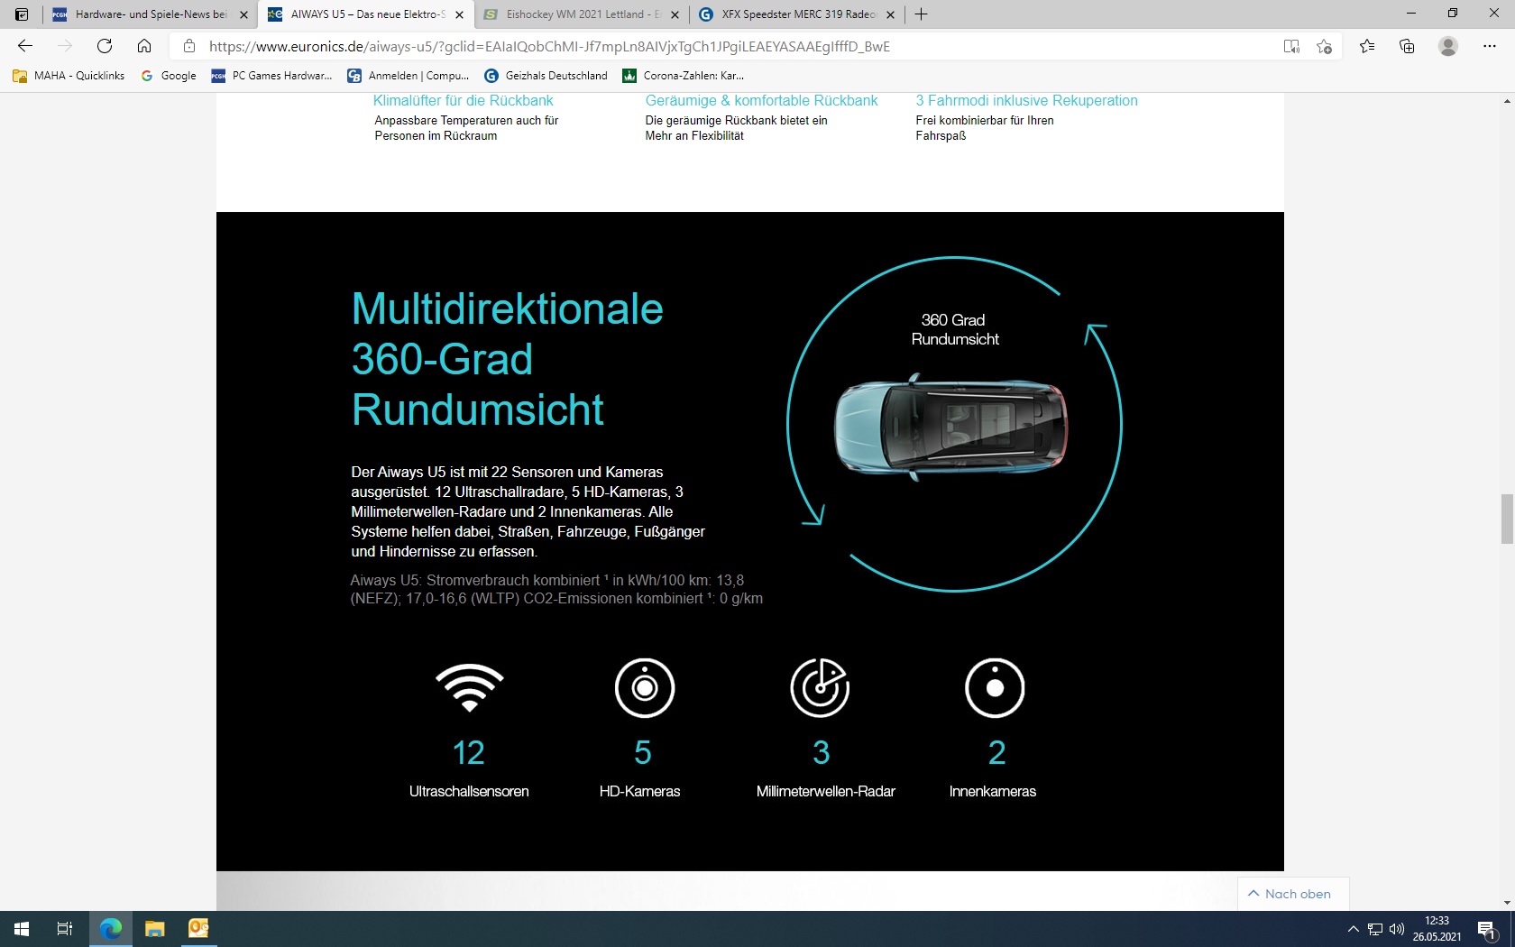1515x947 pixels.
Task: Open the Google bookmark
Action: pyautogui.click(x=169, y=76)
